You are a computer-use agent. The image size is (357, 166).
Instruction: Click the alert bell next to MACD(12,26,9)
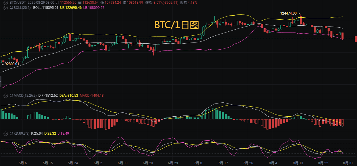tap(11, 96)
